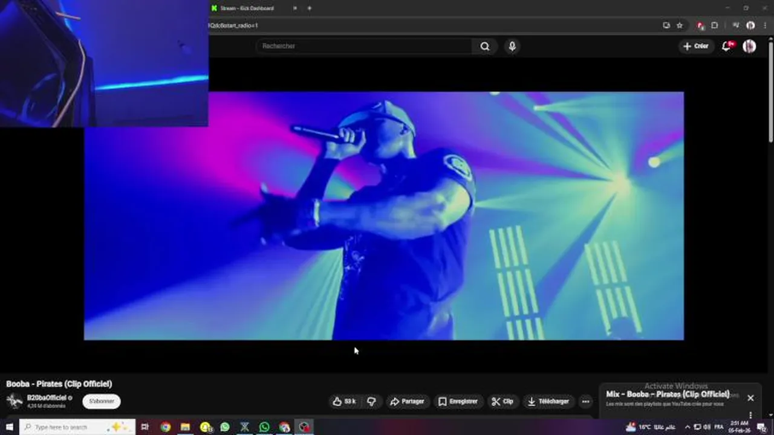Open Snapchat icon in the taskbar
This screenshot has width=774, height=435.
[x=206, y=427]
